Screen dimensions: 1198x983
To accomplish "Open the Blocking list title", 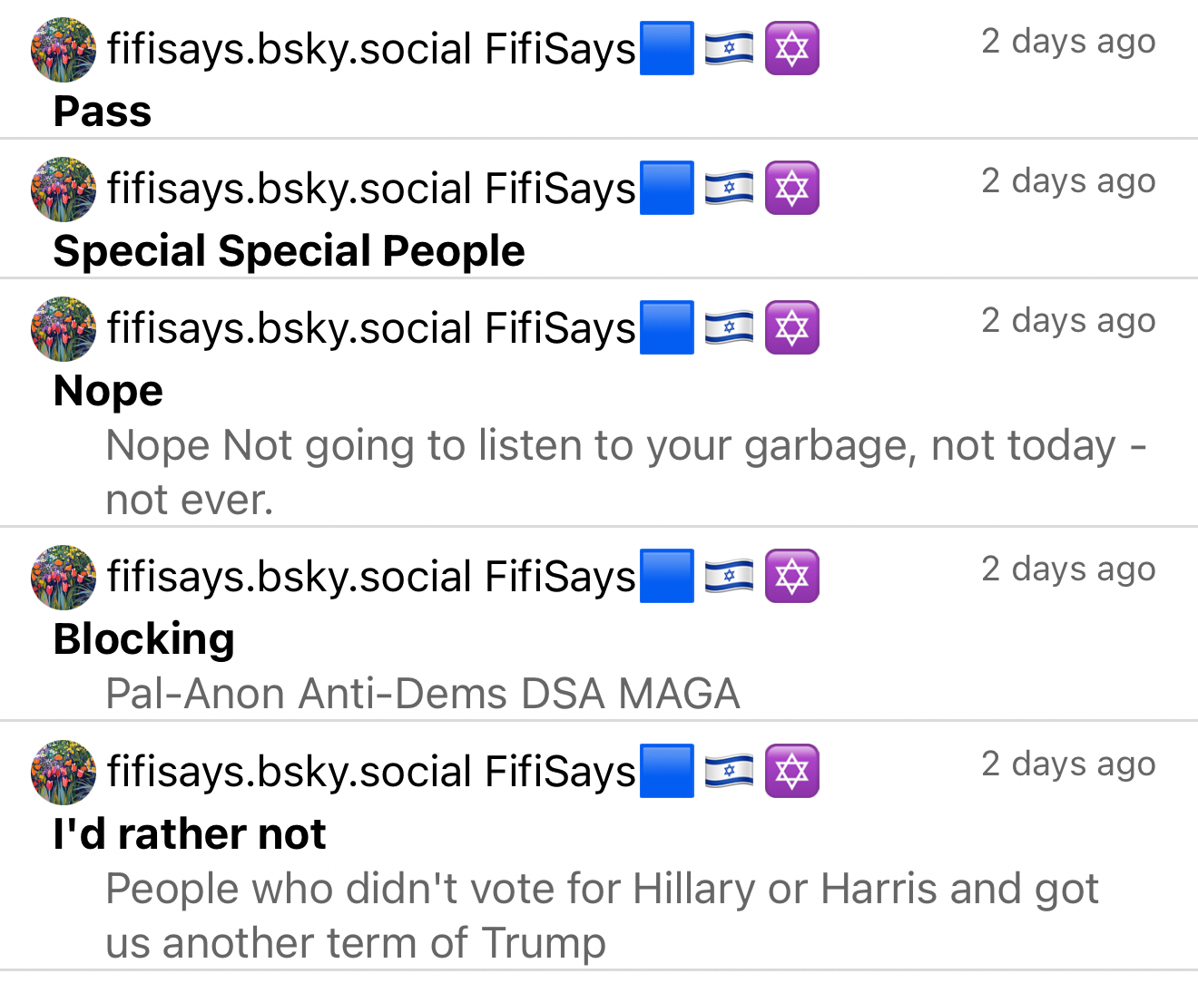I will point(144,639).
